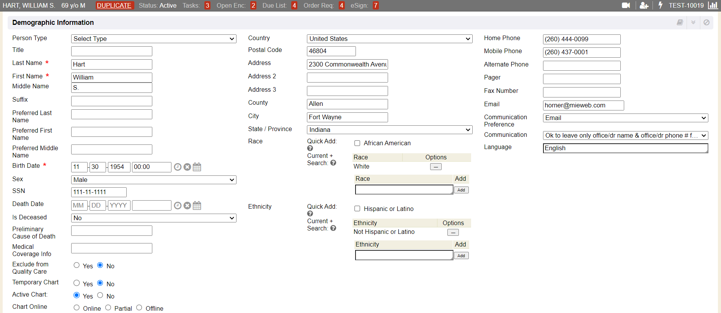
Task: Select Offline for Chart Online
Action: (x=139, y=308)
